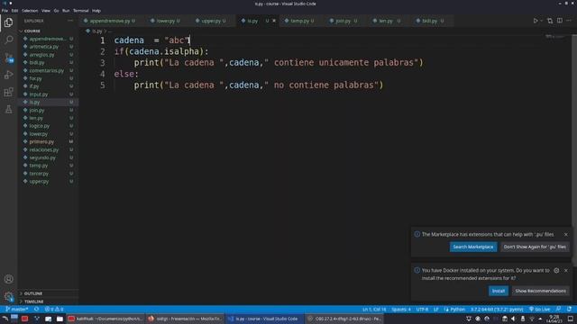Image resolution: width=577 pixels, height=324 pixels.
Task: Open the Edit menu
Action: click(14, 11)
